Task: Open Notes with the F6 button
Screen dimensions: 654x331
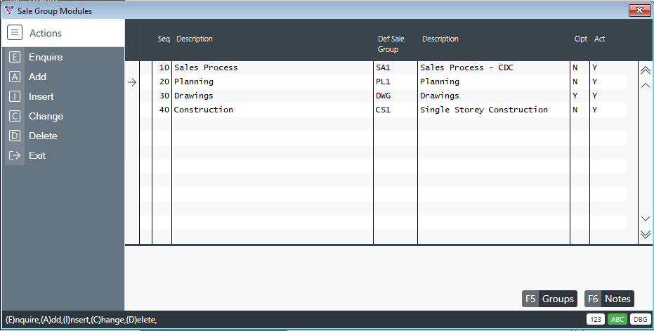Action: [x=609, y=299]
